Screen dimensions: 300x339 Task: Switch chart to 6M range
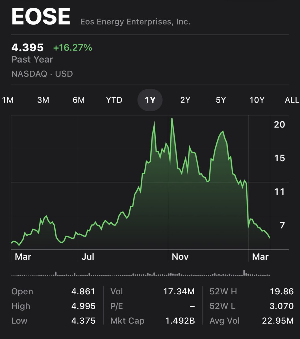[x=79, y=100]
